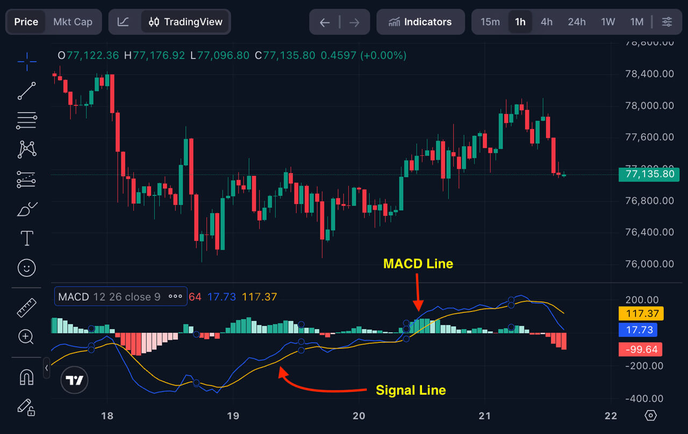Activate the zoom in tool

coord(27,337)
